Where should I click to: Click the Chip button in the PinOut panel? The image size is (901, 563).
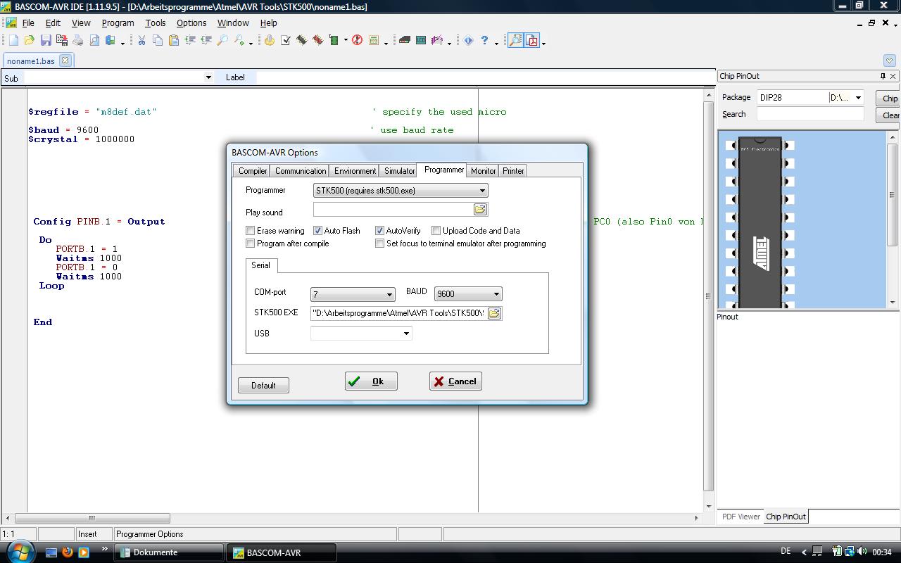tap(889, 98)
